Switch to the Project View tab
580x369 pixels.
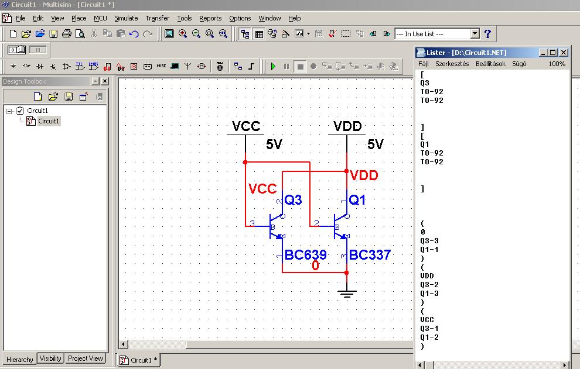click(85, 358)
